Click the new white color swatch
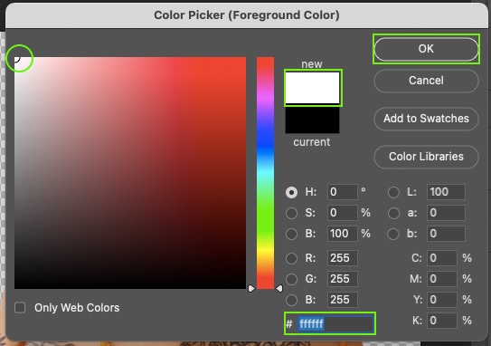The image size is (491, 346). [x=312, y=88]
